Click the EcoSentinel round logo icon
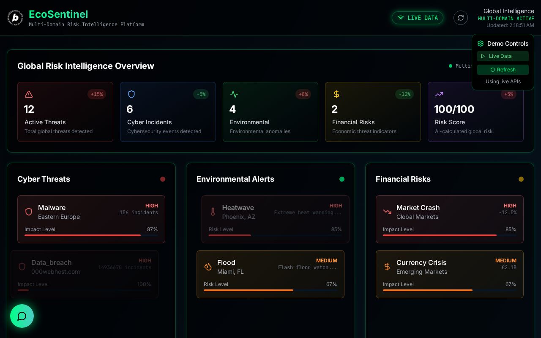The image size is (541, 338). pyautogui.click(x=15, y=18)
